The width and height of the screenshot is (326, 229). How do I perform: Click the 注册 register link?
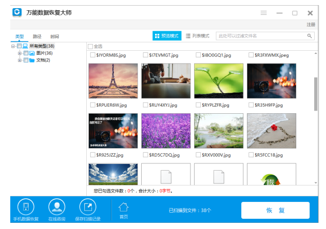[x=311, y=24]
